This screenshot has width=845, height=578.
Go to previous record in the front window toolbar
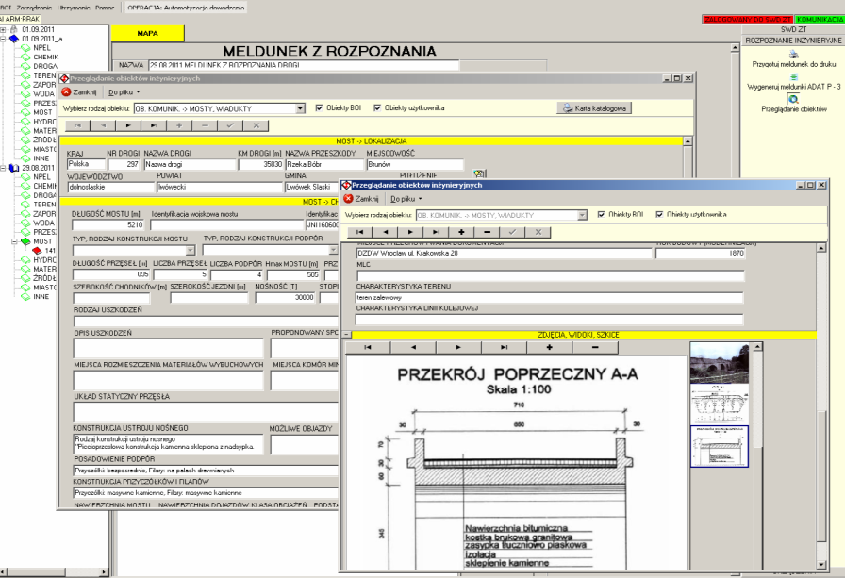pos(385,232)
